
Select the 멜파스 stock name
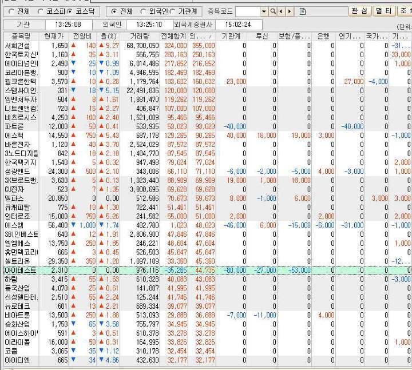tap(14, 198)
